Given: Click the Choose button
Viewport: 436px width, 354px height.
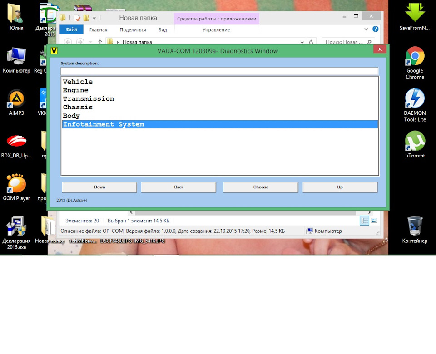Looking at the screenshot, I should [x=261, y=187].
